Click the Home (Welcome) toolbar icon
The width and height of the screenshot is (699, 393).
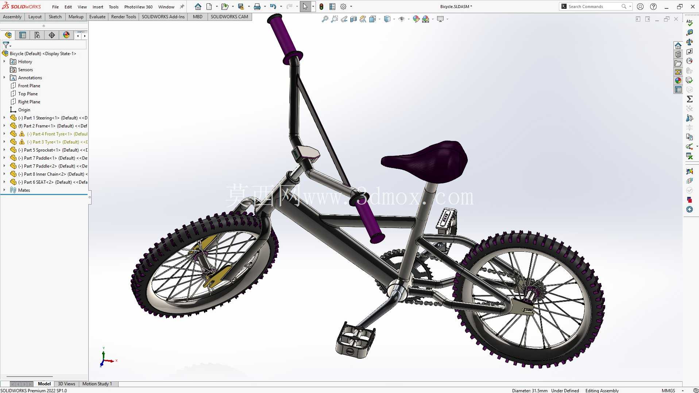click(x=198, y=7)
